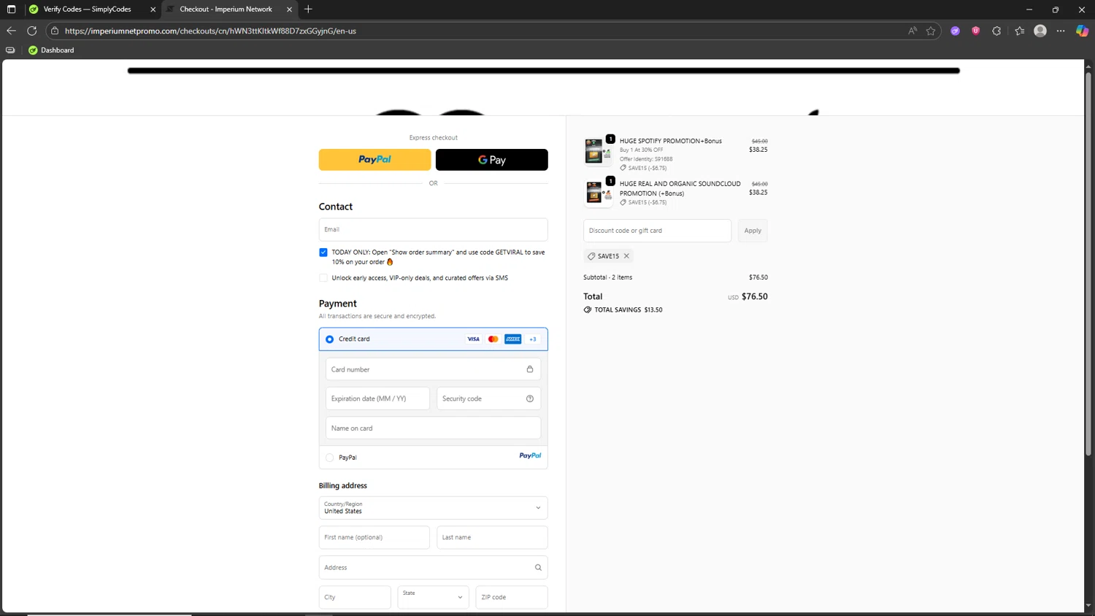
Task: Enable SMS VIP-only deals checkbox
Action: (323, 278)
